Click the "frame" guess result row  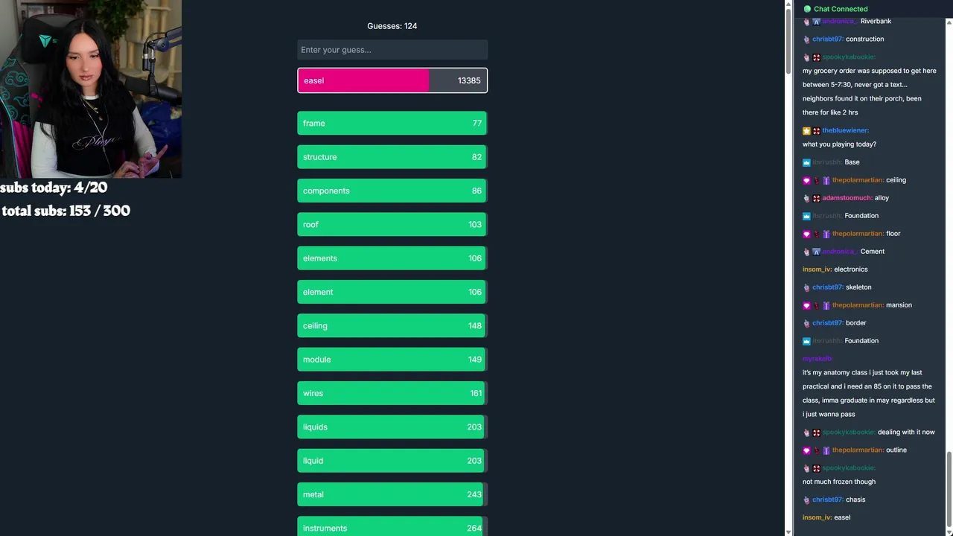point(392,124)
